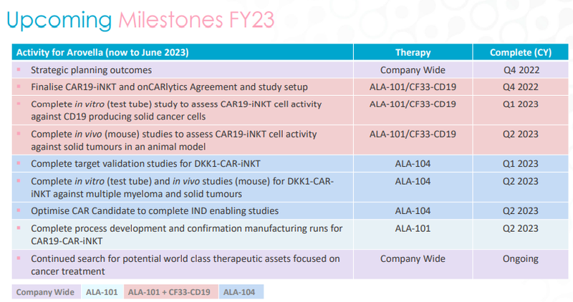Click the bullet beside 'Optimise CAR Candidate' row
Screen dimensions: 573x302
click(x=19, y=210)
